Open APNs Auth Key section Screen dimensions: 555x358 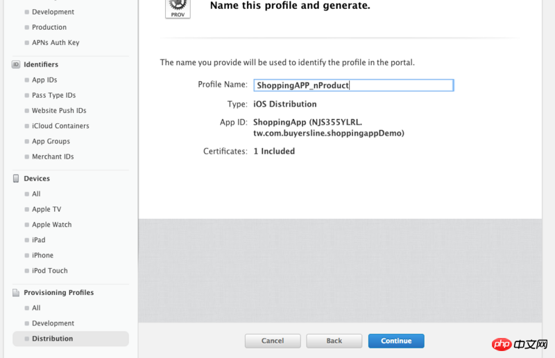(55, 42)
